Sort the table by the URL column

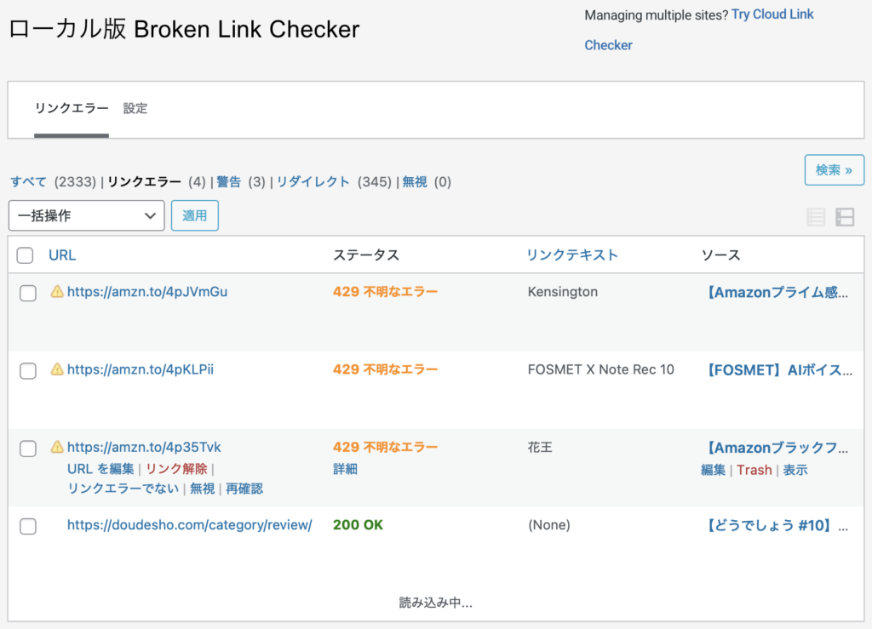pos(64,255)
